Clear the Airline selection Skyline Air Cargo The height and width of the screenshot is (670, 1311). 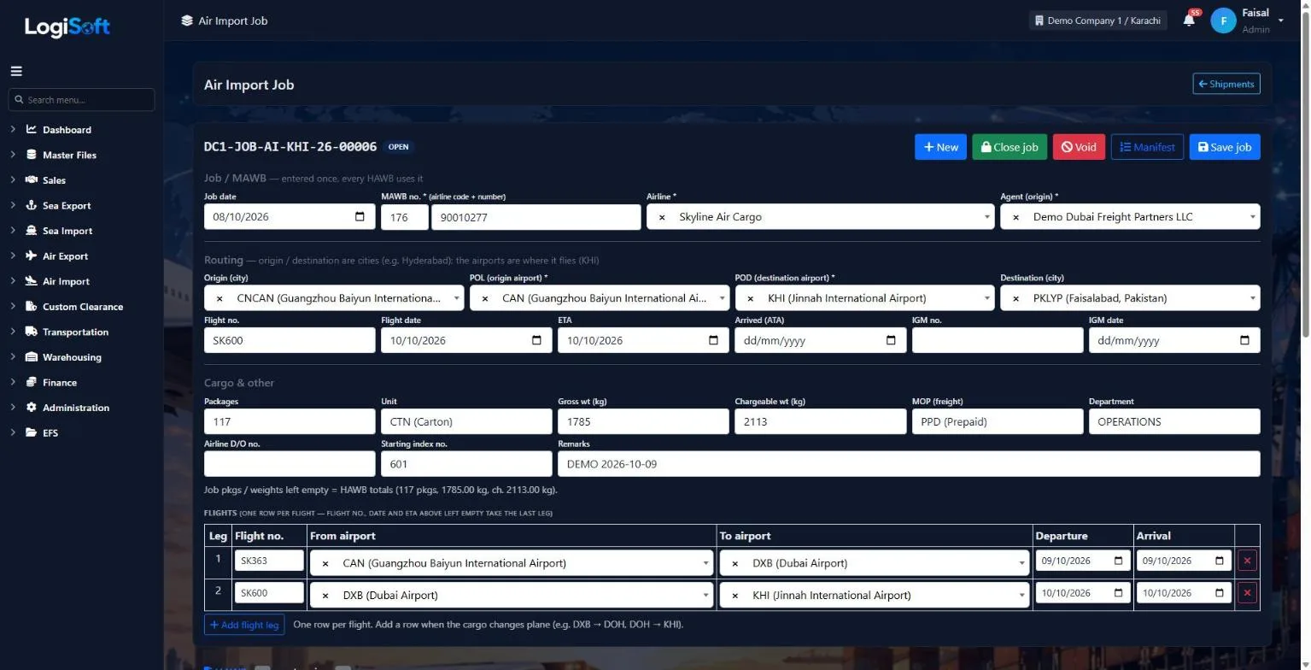point(662,217)
